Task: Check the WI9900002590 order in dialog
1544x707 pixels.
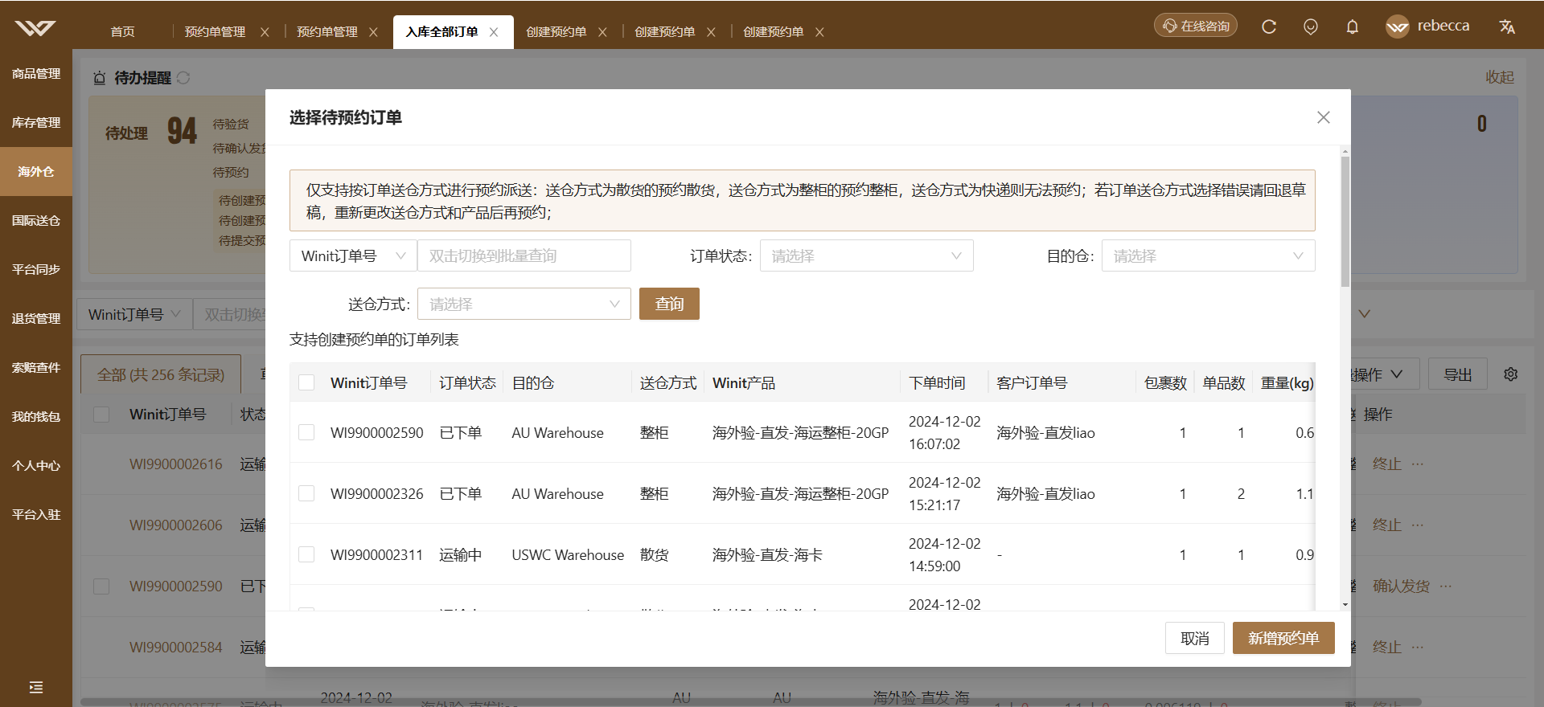Action: (x=306, y=432)
